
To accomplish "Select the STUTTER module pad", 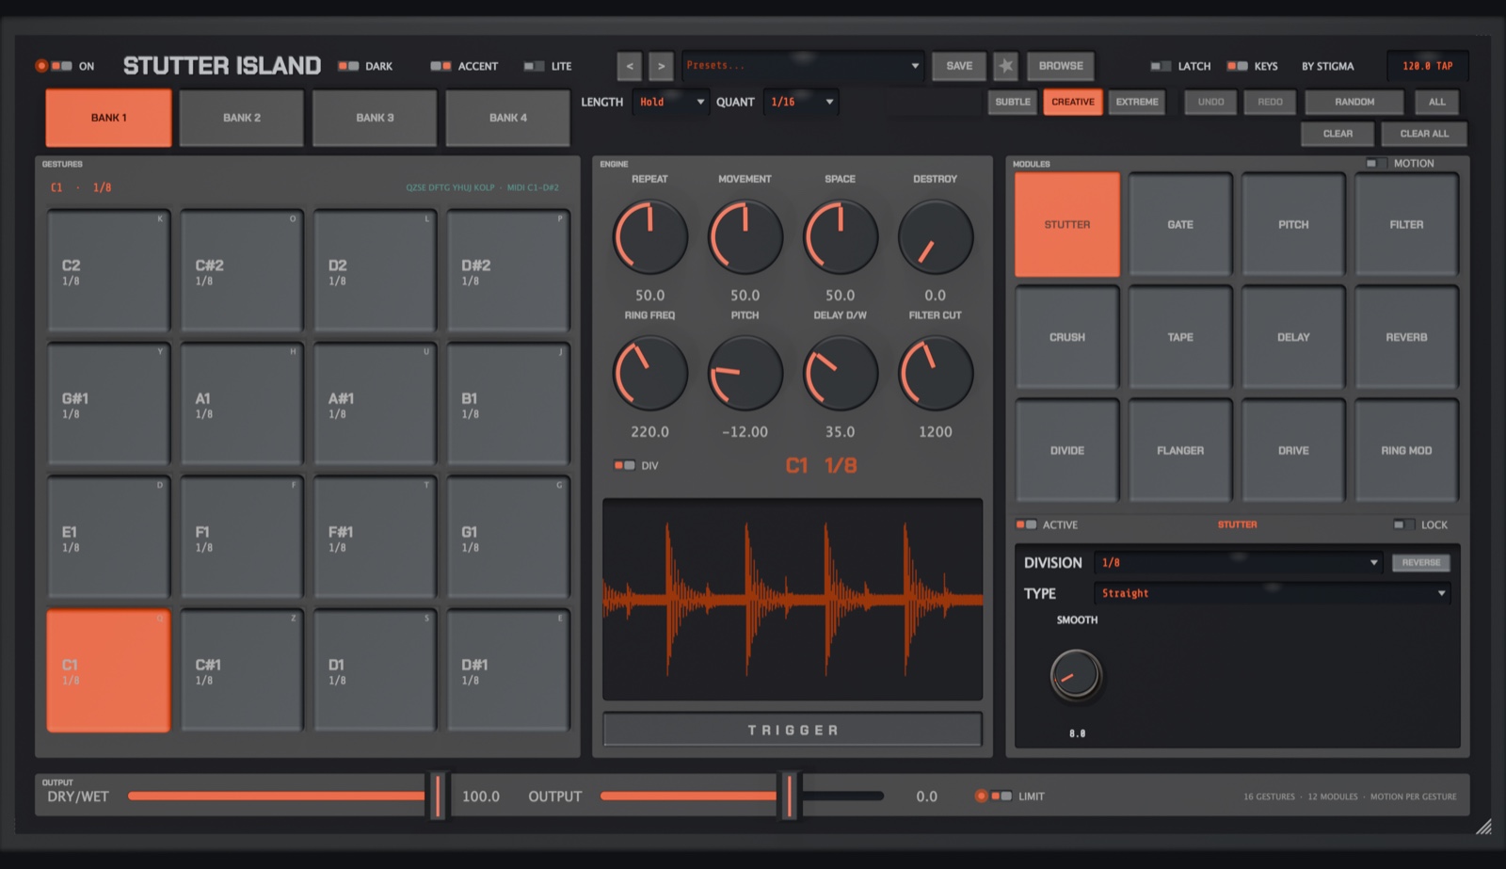I will [x=1067, y=224].
